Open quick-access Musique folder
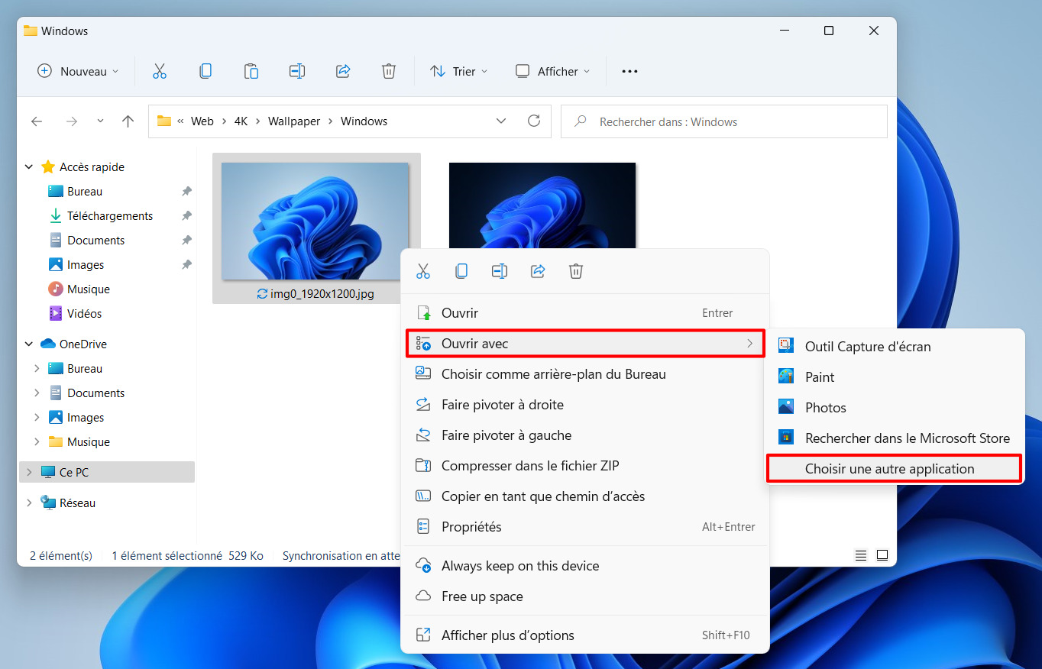 [89, 289]
